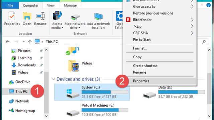
Task: Choose Rename from the context menu
Action: 160,72
